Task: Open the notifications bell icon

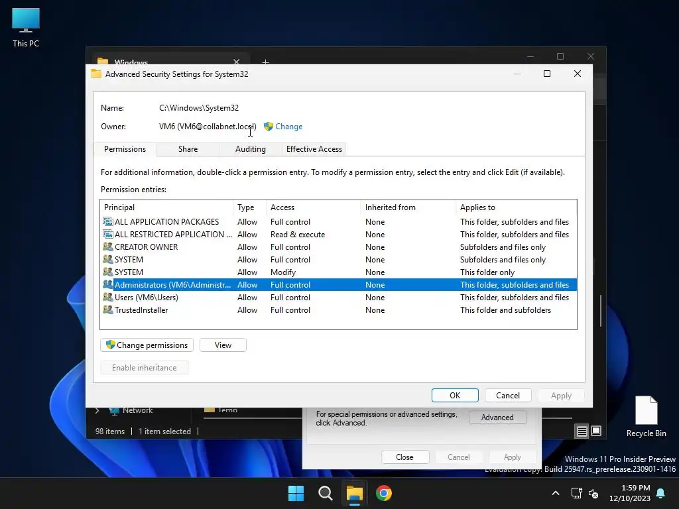Action: [661, 493]
